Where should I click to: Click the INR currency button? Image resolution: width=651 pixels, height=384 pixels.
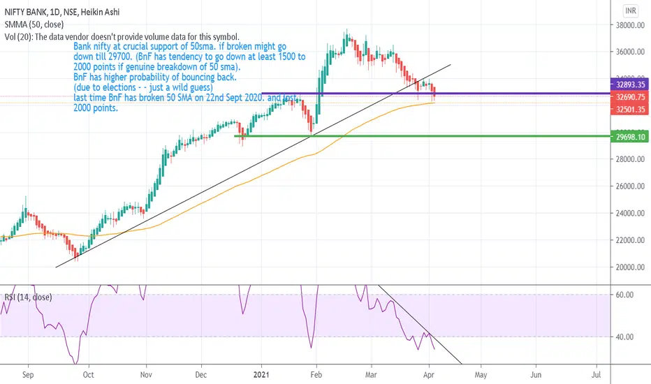point(631,10)
